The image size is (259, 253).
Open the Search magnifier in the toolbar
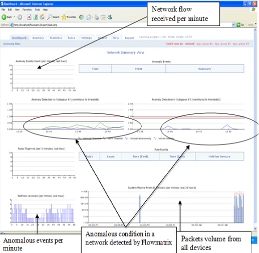53,17
